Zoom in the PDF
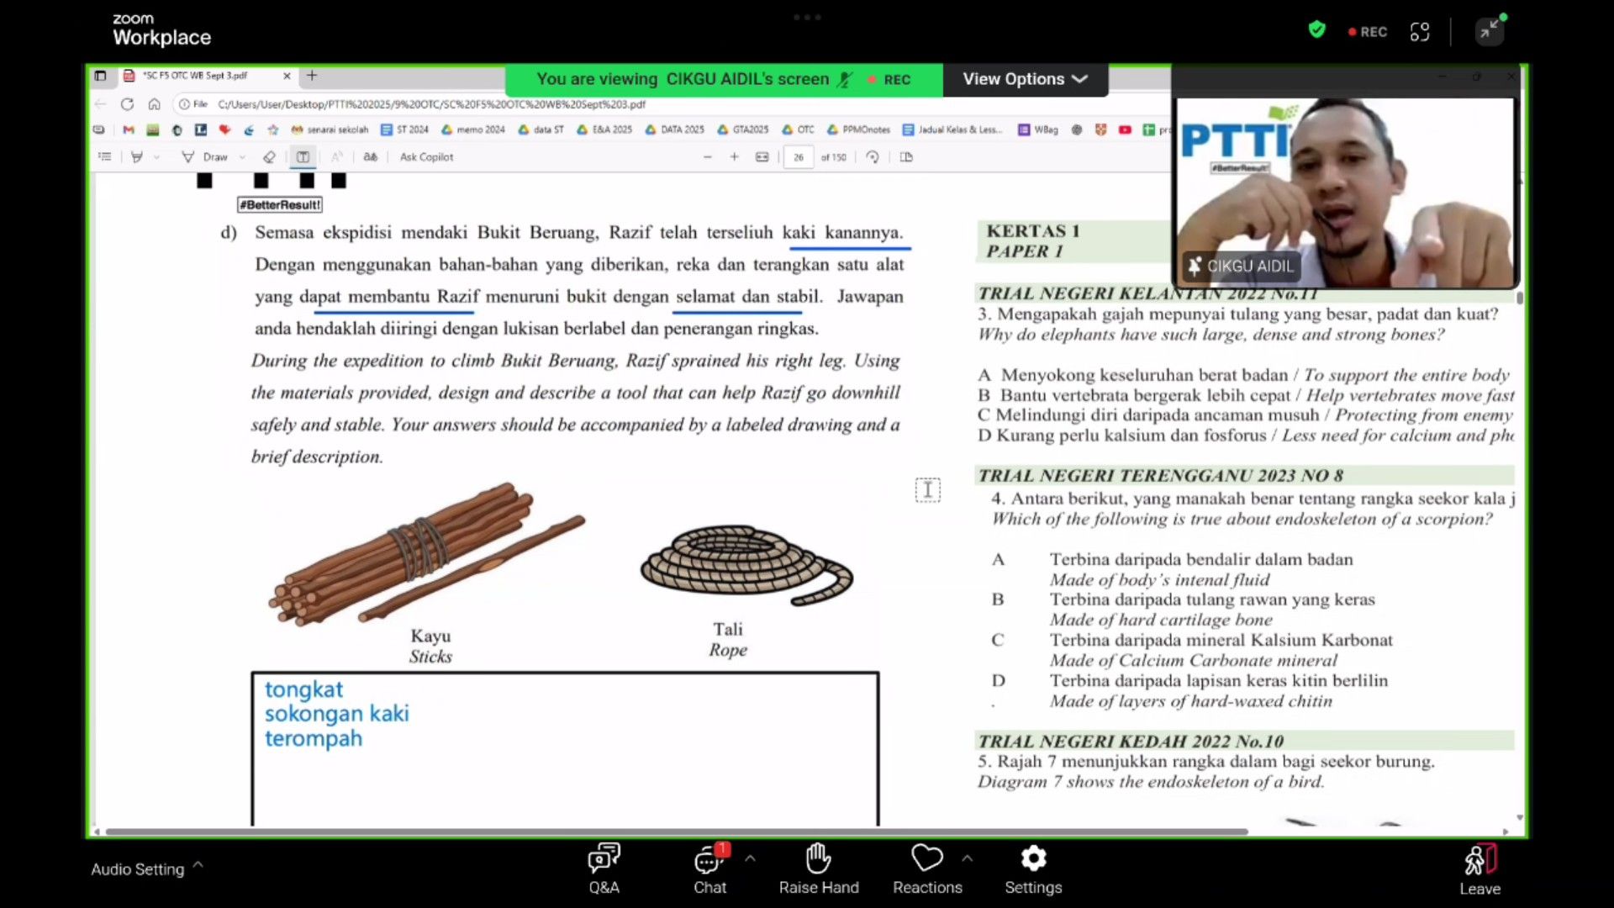Image resolution: width=1614 pixels, height=908 pixels. (x=734, y=157)
